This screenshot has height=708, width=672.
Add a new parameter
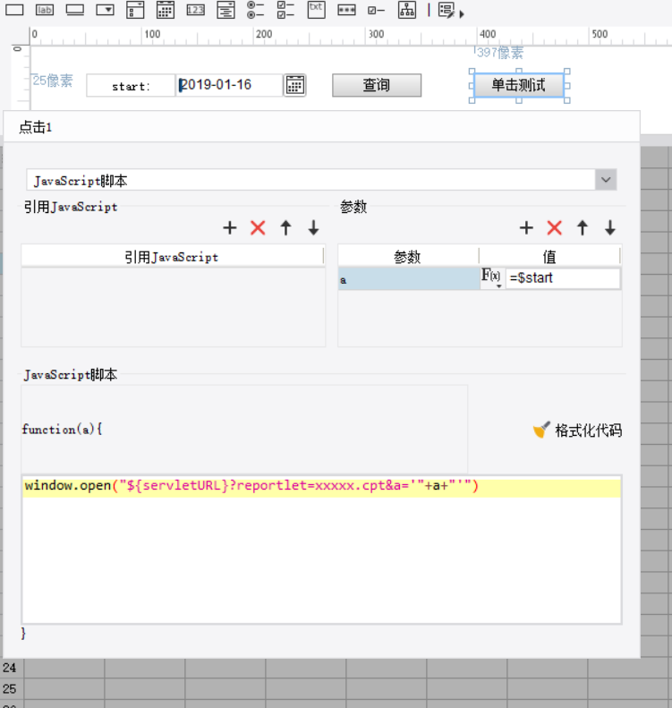pyautogui.click(x=526, y=227)
